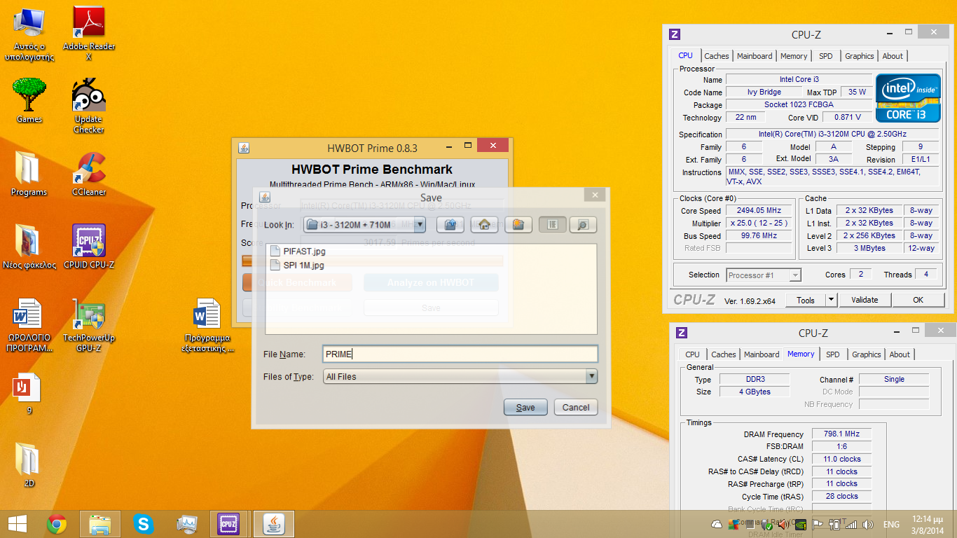This screenshot has width=957, height=538.
Task: Click the Save button in Save dialog
Action: [525, 407]
